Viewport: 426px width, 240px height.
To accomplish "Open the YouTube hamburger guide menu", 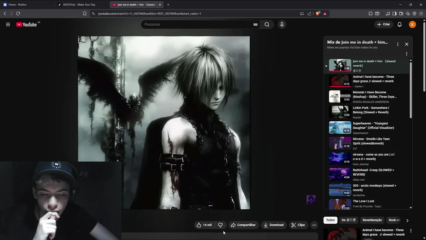I will point(8,24).
